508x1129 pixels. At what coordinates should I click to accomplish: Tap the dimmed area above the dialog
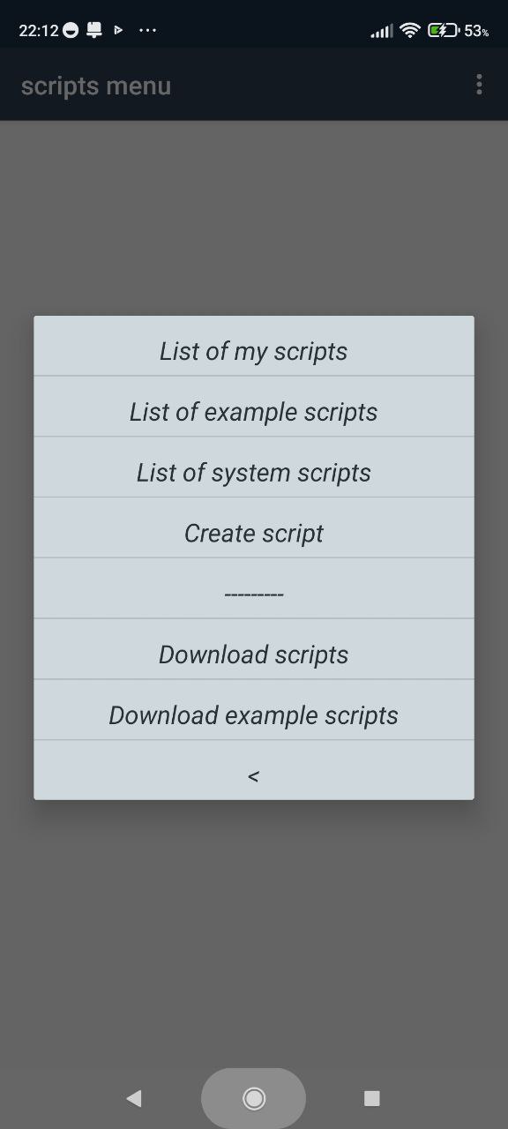point(254,218)
